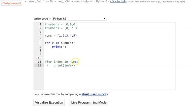Click the IDLE last active status text
Viewport: 194px width, 109px height.
pyautogui.click(x=156, y=2)
